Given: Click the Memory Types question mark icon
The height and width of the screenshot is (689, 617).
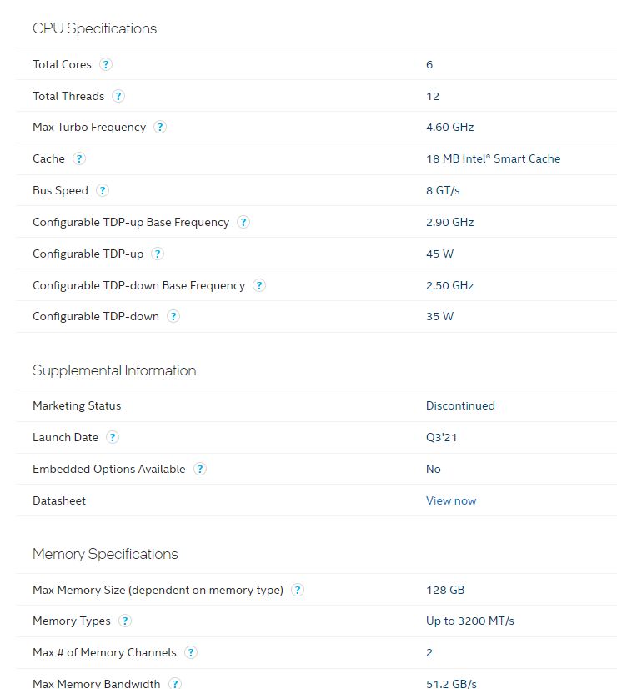Looking at the screenshot, I should (x=125, y=621).
